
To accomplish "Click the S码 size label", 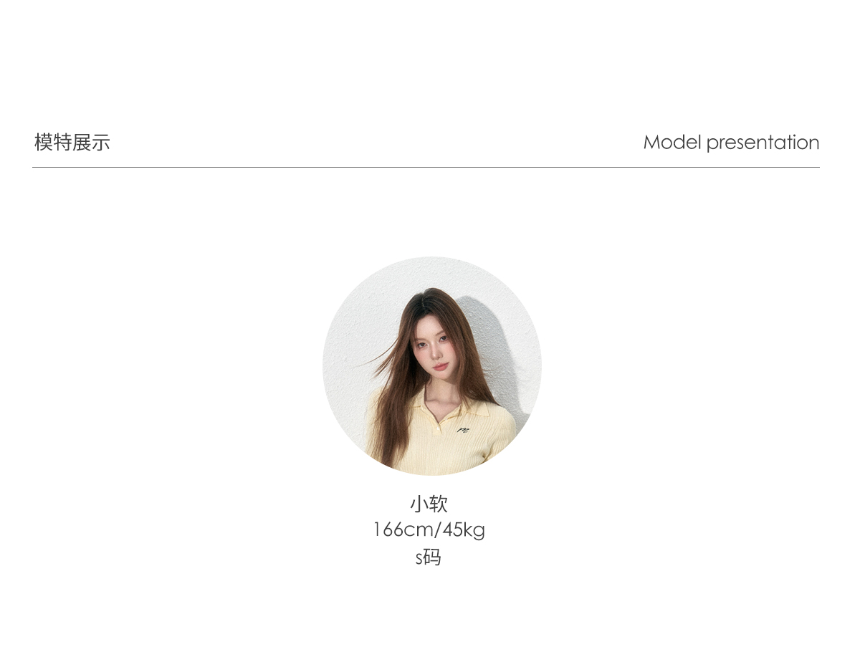I will pyautogui.click(x=429, y=557).
